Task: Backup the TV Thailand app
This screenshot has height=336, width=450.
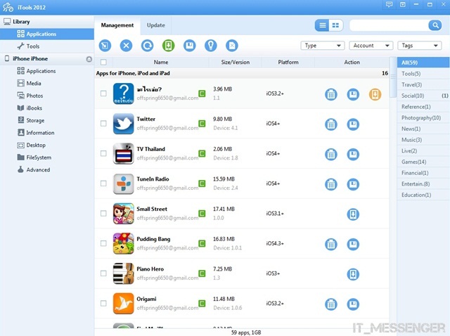Action: (353, 155)
